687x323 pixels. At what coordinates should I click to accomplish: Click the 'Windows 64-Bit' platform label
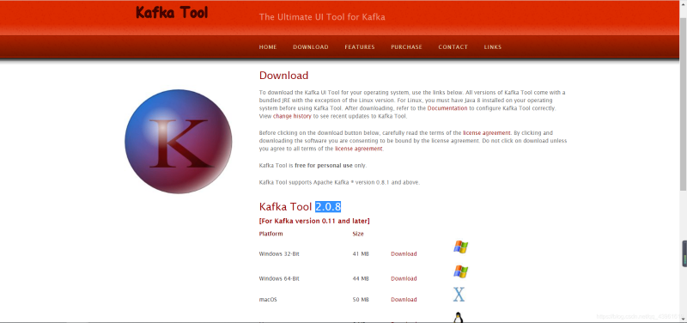tap(279, 278)
